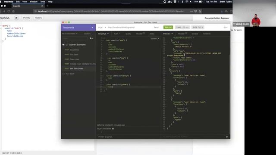The height and width of the screenshot is (155, 276).
Task: Click the Query Variables help icon
Action: coord(113,129)
